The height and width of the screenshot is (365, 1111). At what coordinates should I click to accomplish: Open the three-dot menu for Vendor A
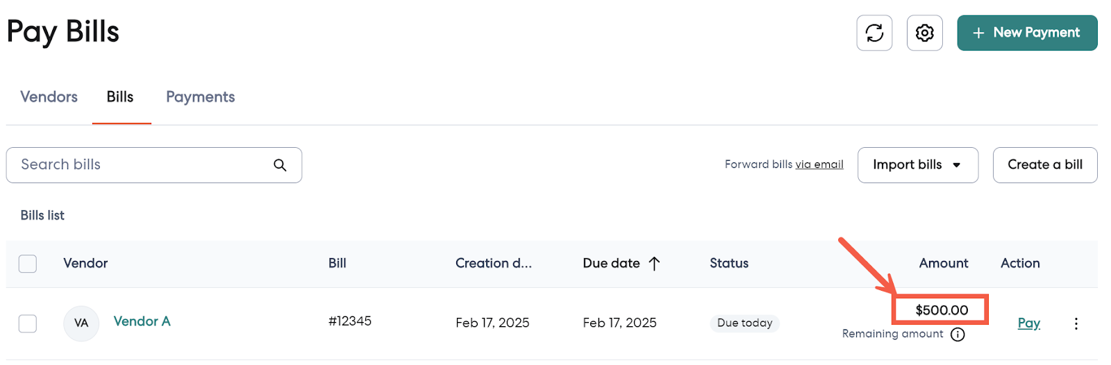[x=1076, y=323]
